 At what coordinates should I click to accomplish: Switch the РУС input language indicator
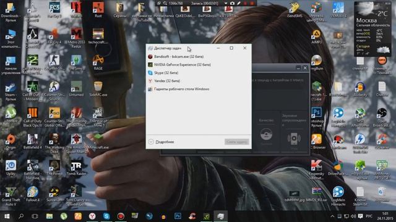click(x=369, y=216)
